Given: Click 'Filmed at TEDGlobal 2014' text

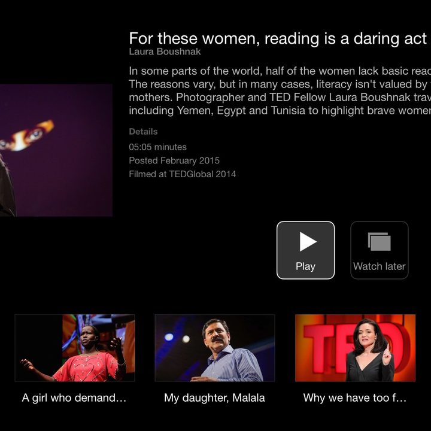Looking at the screenshot, I should [183, 174].
